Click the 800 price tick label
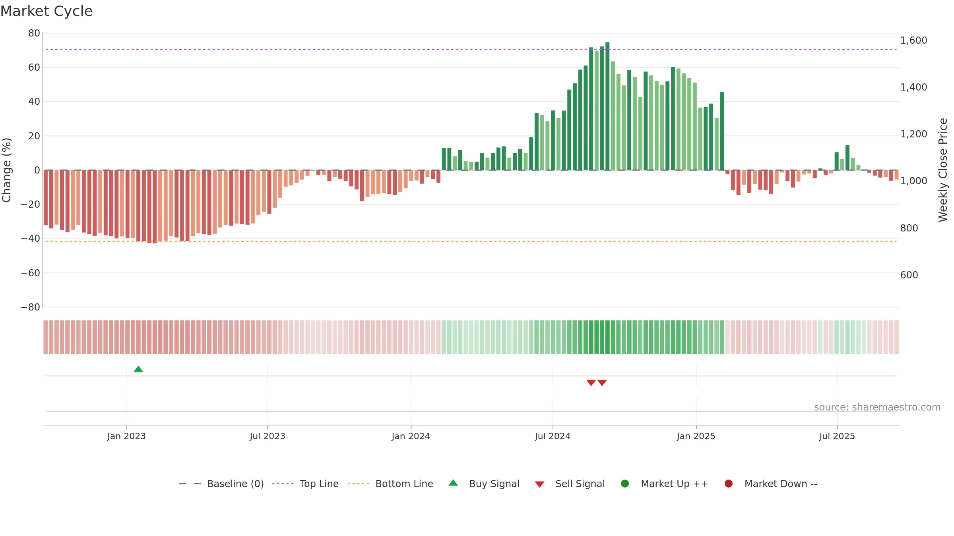This screenshot has height=536, width=954. click(909, 228)
